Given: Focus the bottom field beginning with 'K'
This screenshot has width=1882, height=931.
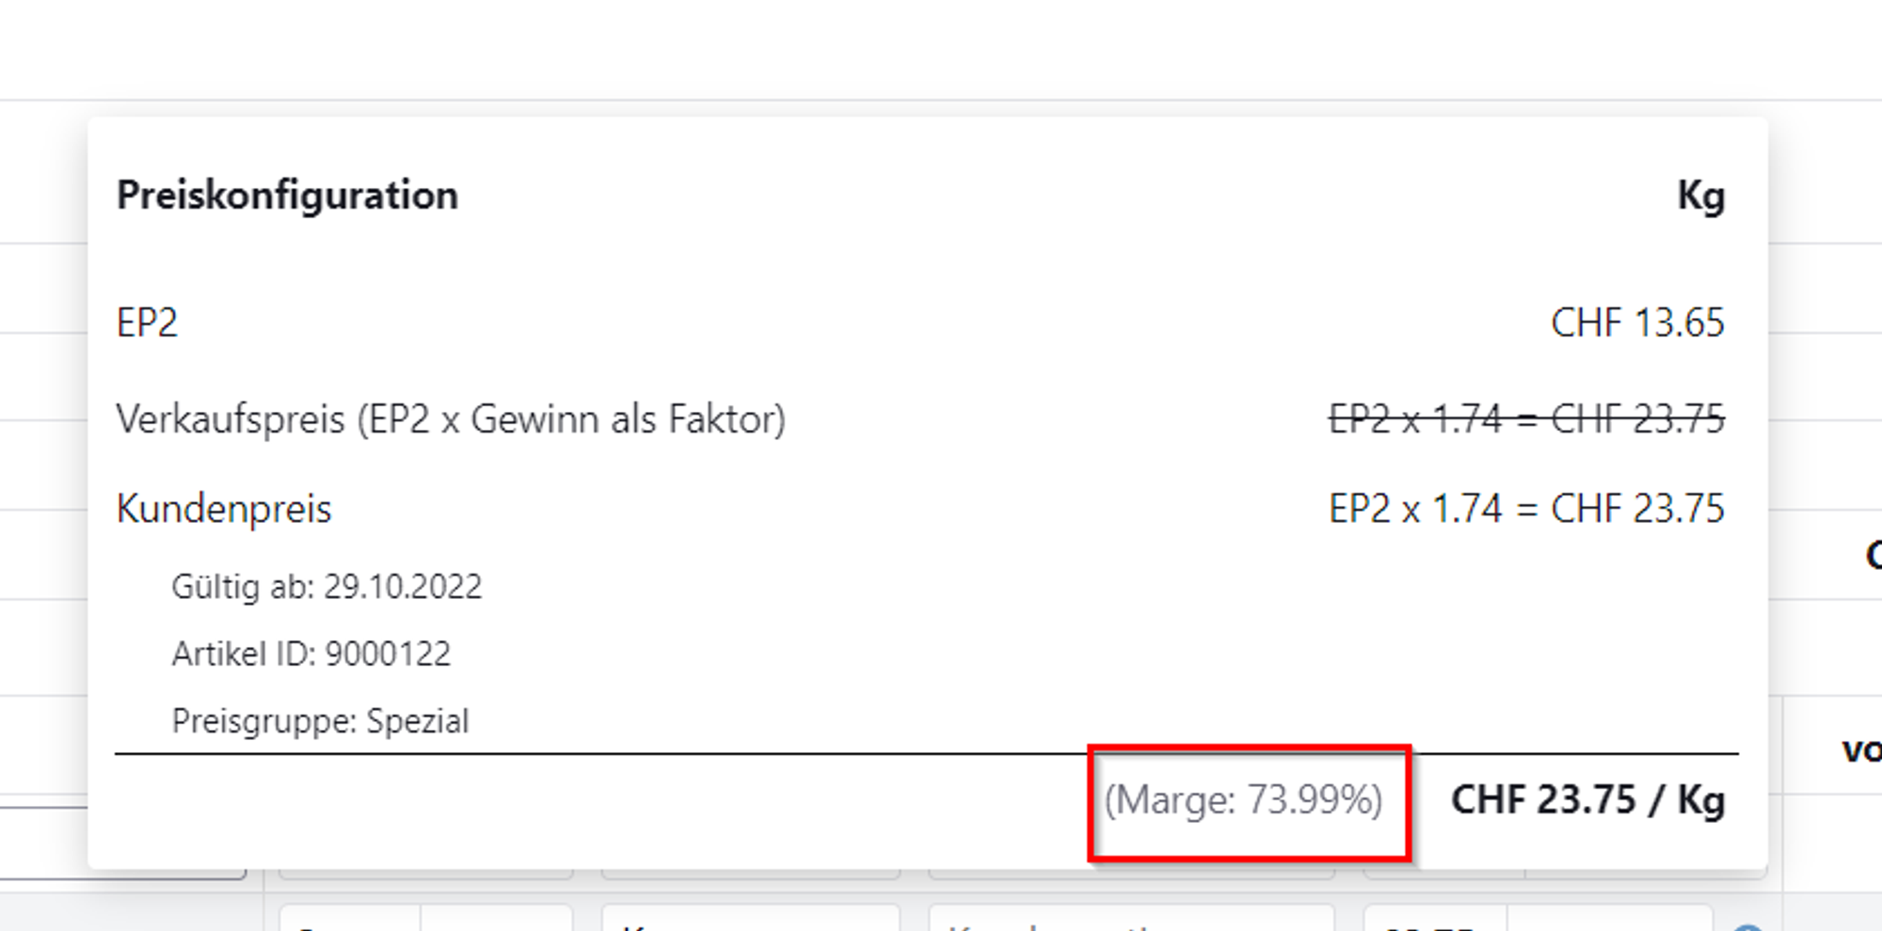Looking at the screenshot, I should (750, 920).
